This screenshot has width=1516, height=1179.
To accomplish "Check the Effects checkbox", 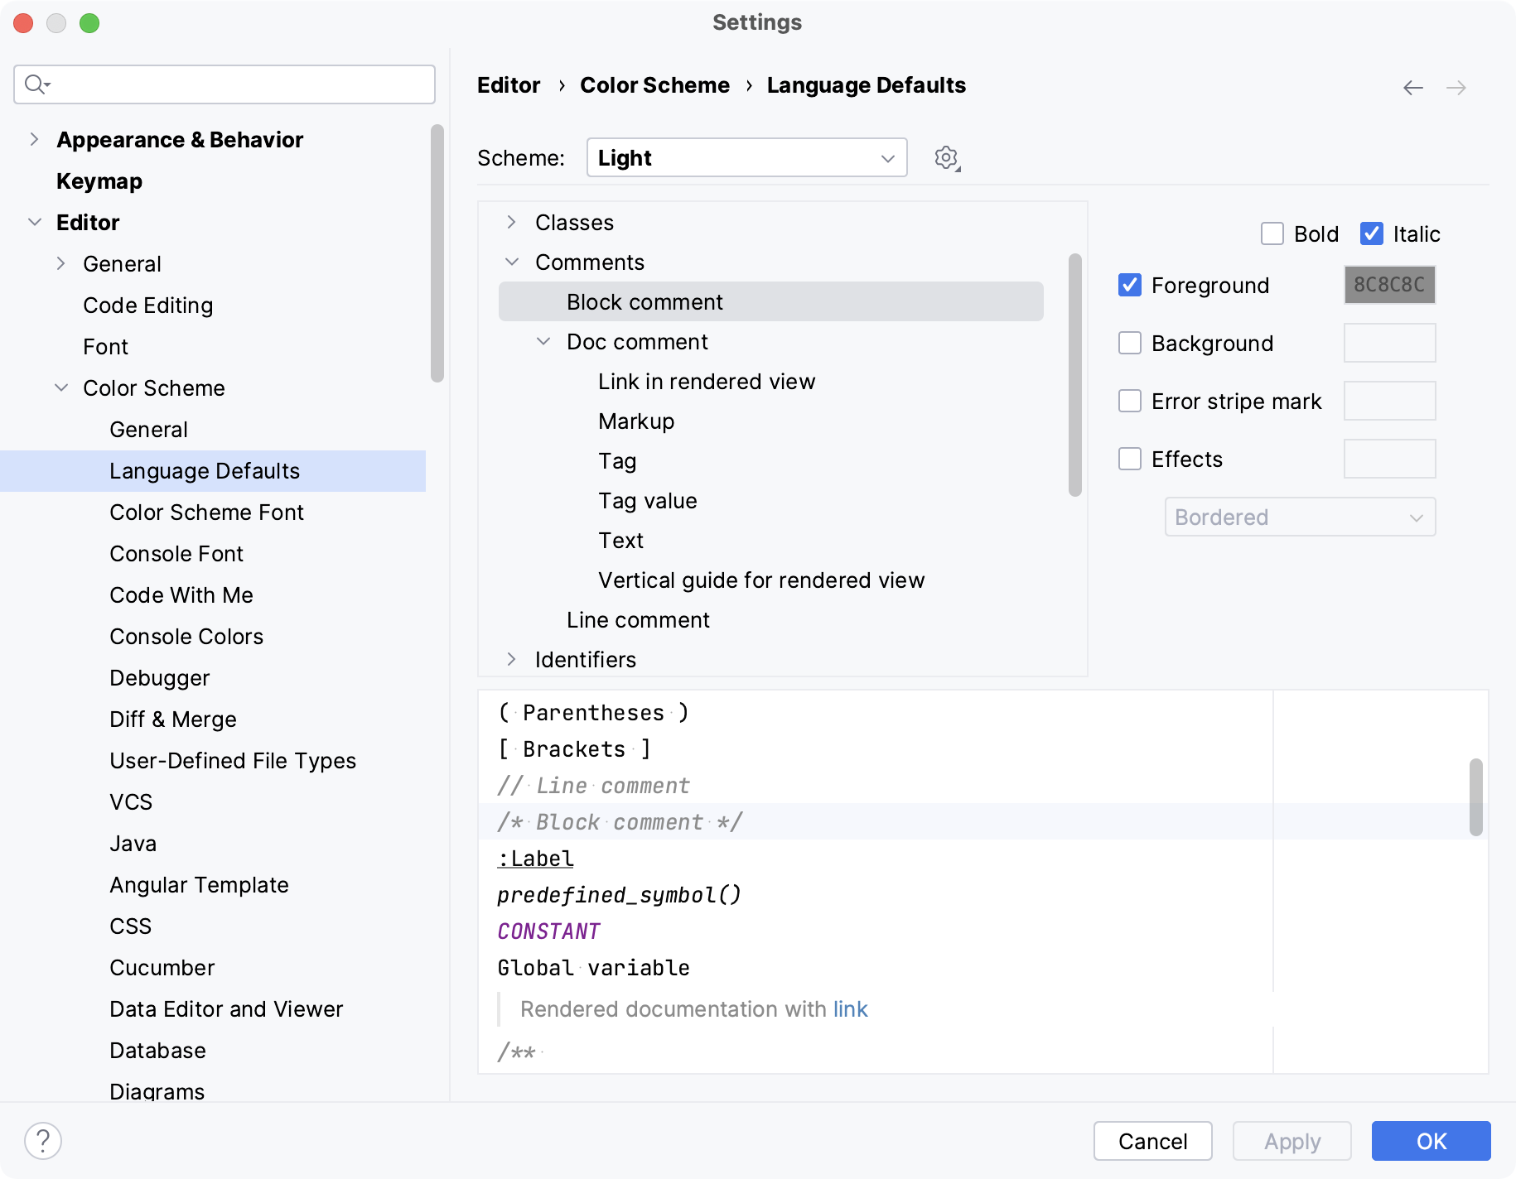I will tap(1130, 459).
